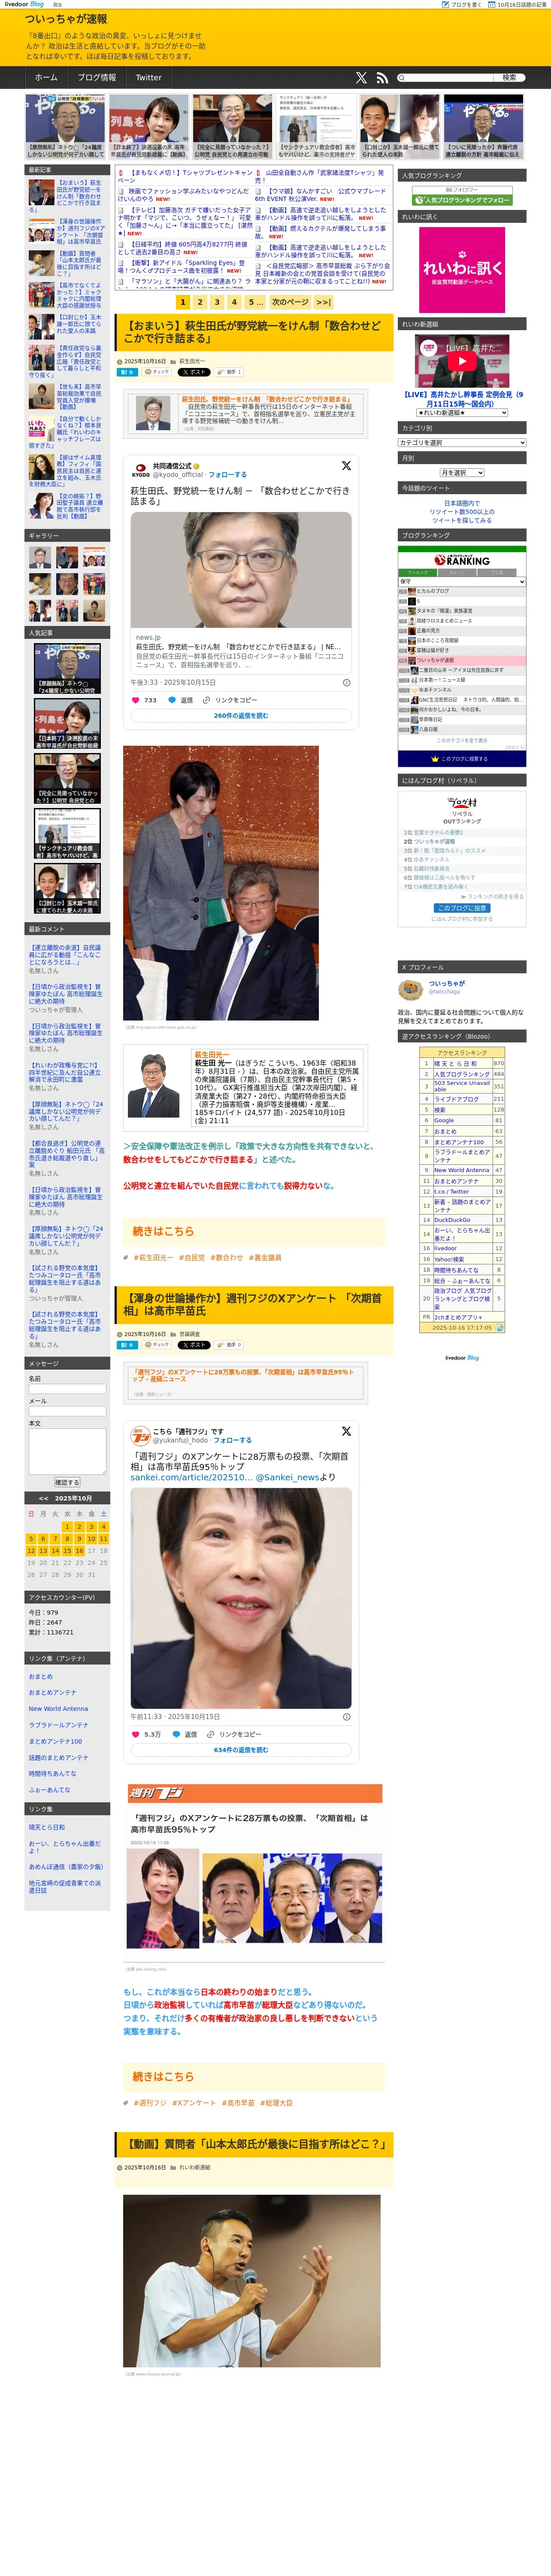Go to page 2 in pagination

[x=200, y=302]
